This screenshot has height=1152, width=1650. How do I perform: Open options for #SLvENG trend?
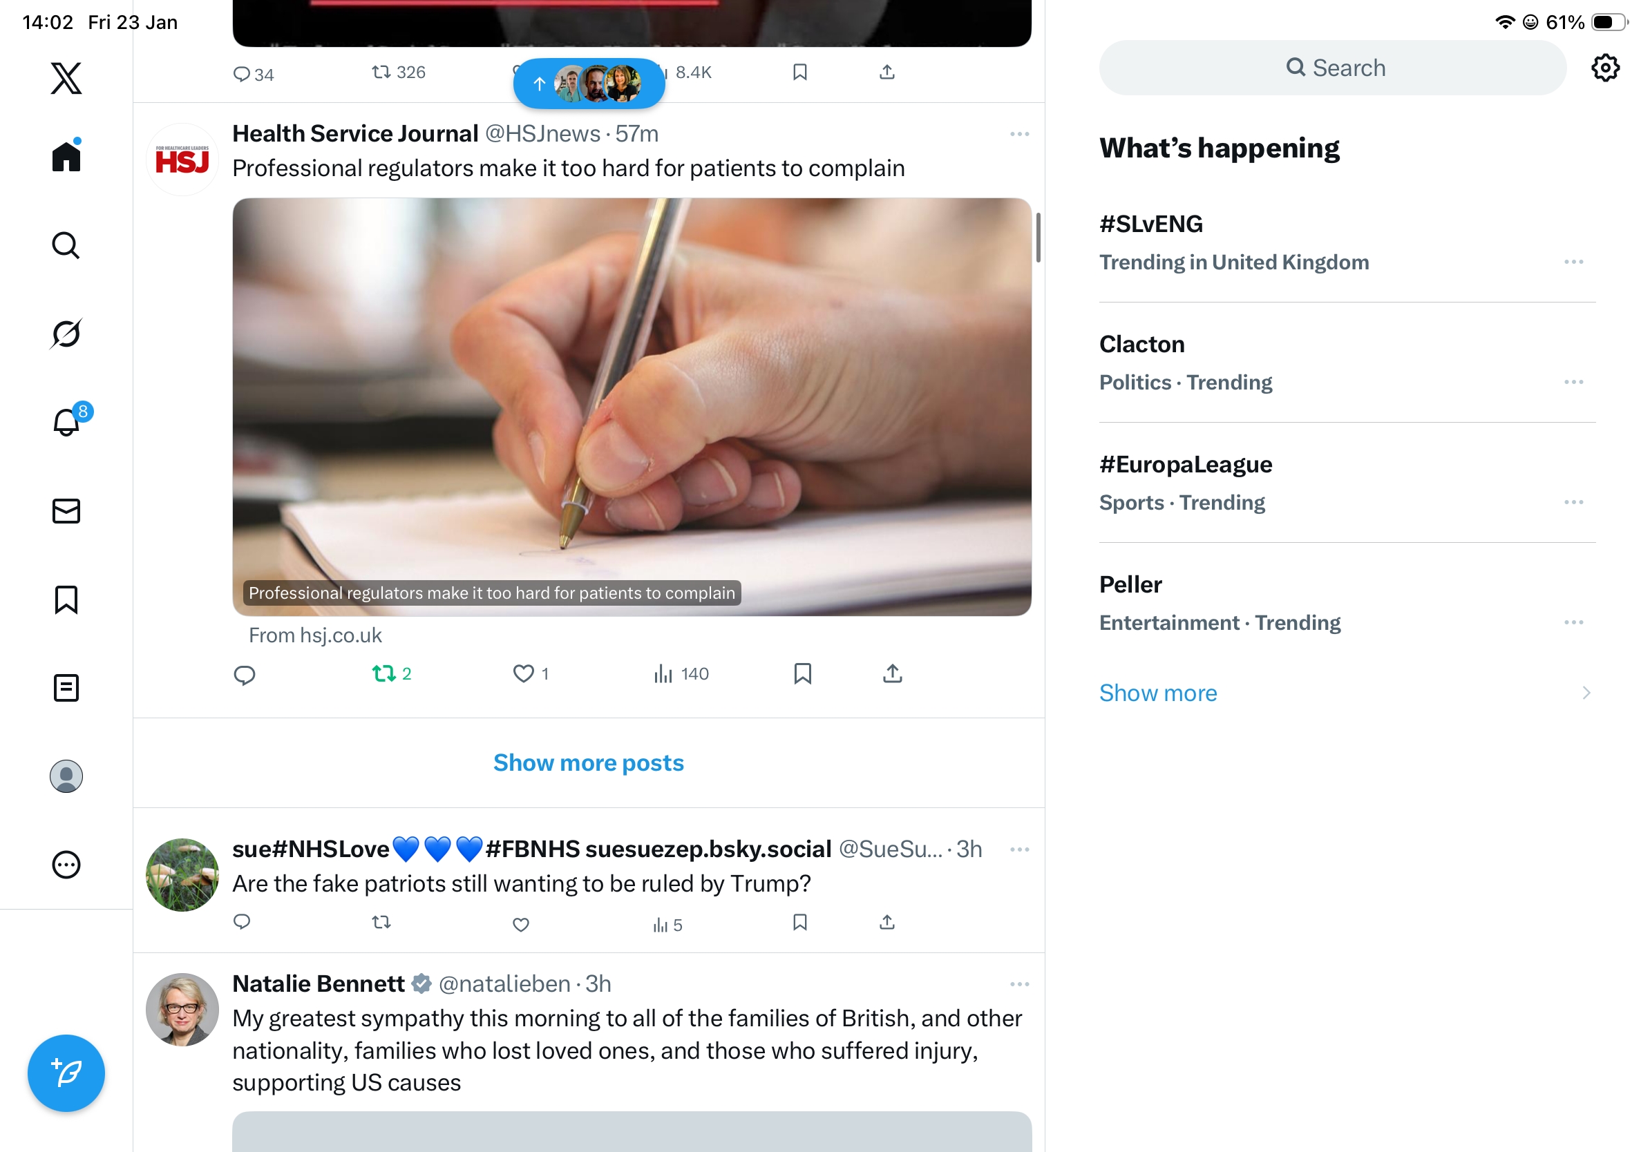[1573, 262]
